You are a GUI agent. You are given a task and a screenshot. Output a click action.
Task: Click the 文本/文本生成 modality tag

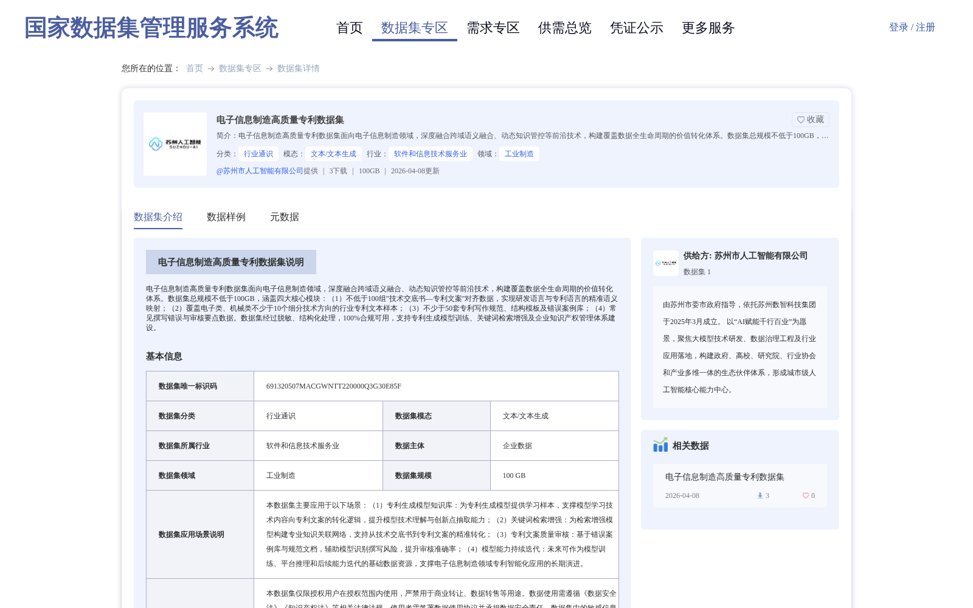tap(334, 154)
